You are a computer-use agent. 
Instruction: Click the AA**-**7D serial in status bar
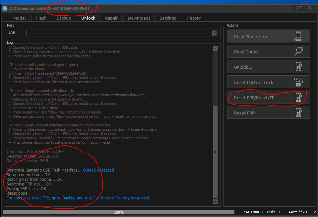(x=297, y=212)
